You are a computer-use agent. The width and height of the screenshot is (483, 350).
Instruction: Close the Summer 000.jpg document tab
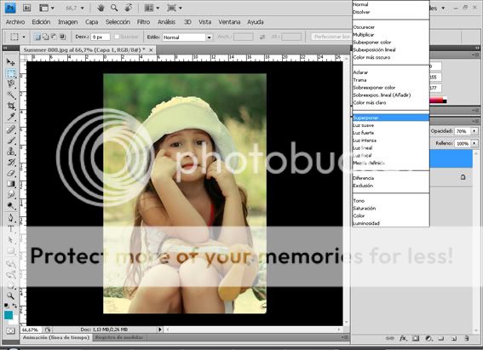[x=151, y=49]
